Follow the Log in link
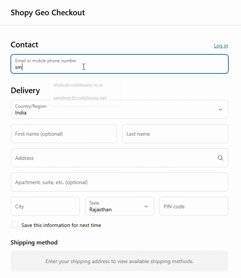 (221, 45)
